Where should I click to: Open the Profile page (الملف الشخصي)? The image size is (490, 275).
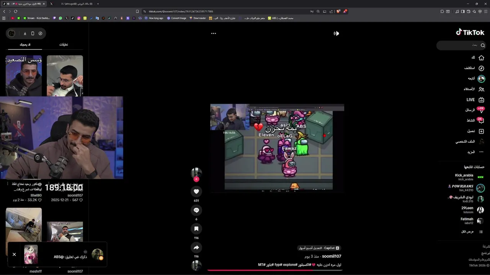[470, 141]
